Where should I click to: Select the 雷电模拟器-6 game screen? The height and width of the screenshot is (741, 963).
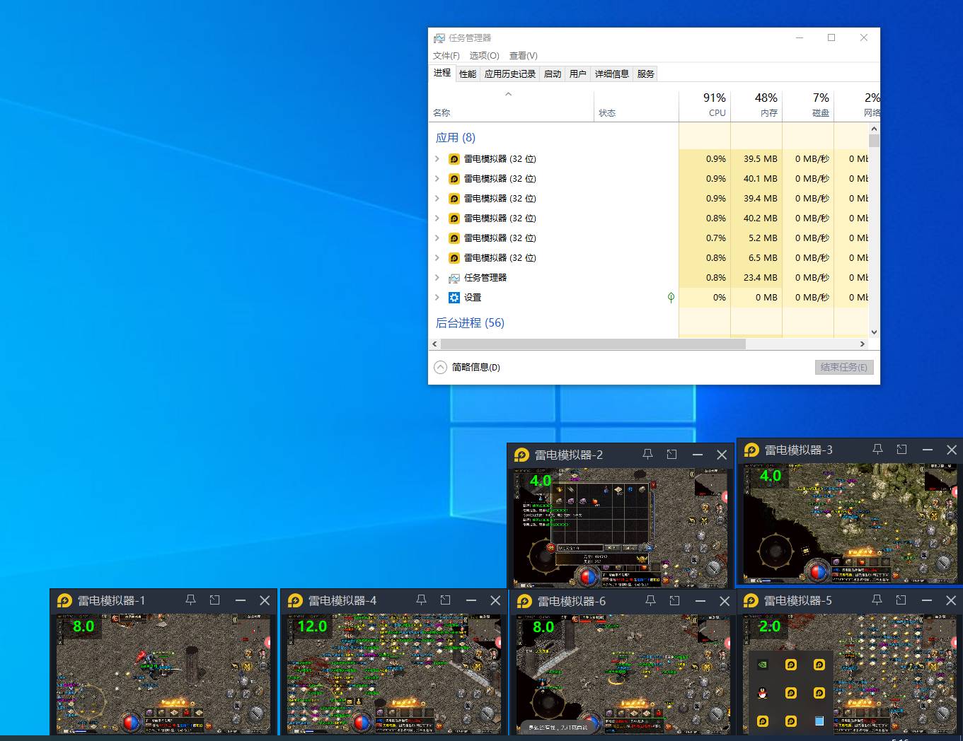click(x=621, y=674)
